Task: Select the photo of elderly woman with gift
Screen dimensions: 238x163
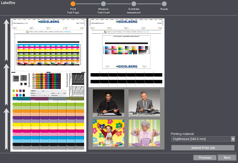Action: click(144, 133)
